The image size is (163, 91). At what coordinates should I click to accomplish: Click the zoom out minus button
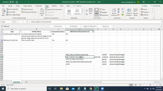pos(143,85)
